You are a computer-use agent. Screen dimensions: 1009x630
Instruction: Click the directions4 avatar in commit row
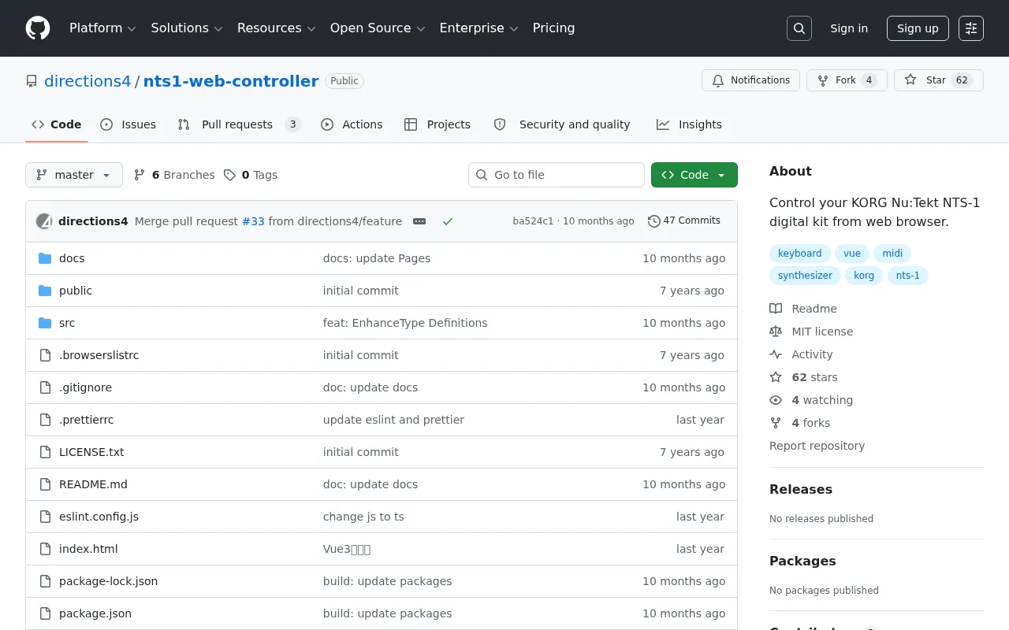(x=44, y=221)
